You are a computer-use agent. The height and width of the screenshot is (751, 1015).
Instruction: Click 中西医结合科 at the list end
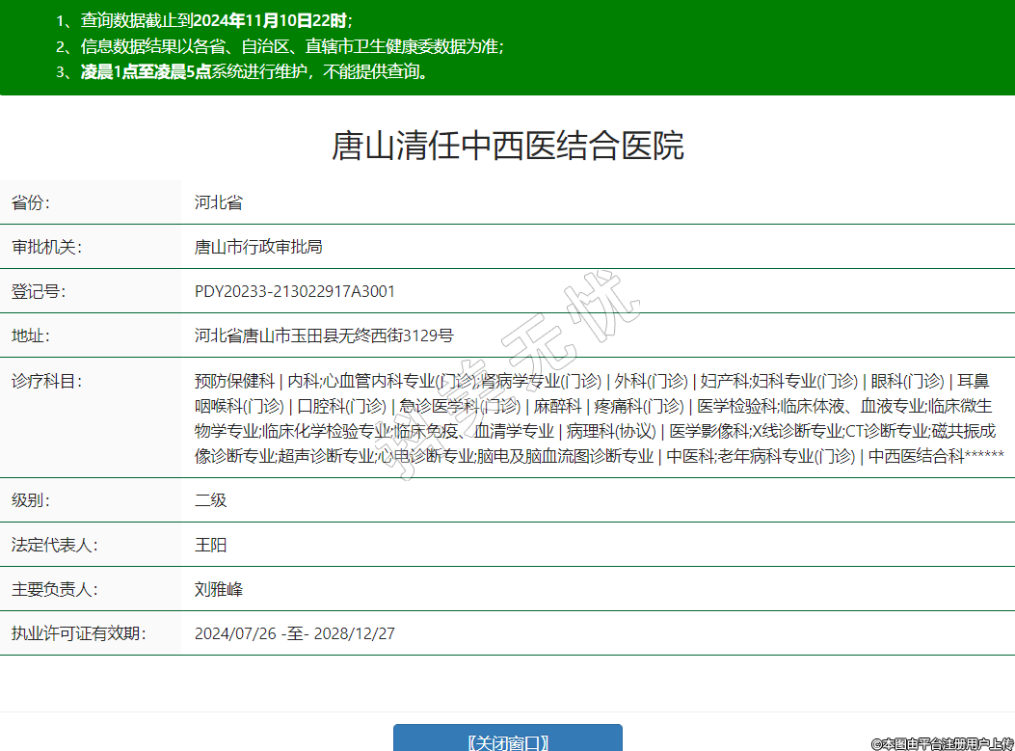tap(916, 456)
